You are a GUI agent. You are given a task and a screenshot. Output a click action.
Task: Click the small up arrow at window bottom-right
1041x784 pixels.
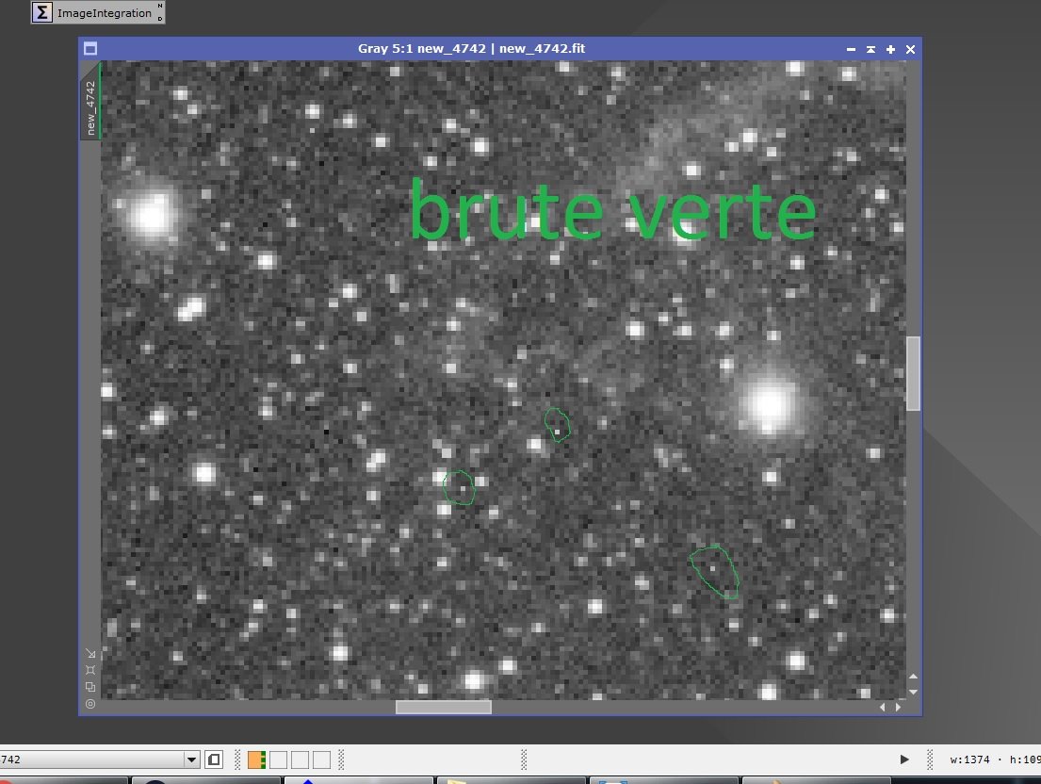(914, 677)
